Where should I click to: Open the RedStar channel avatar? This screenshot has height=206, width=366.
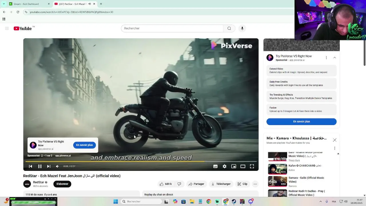[x=27, y=184]
